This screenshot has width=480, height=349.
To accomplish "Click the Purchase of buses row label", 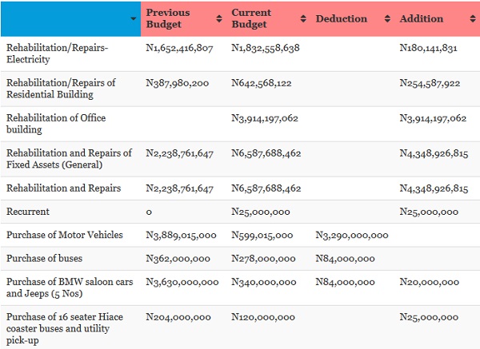I will 45,259.
